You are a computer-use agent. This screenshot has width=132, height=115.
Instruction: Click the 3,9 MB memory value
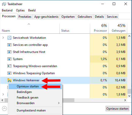click(x=121, y=52)
